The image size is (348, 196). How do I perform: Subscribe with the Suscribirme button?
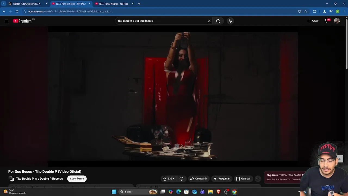[x=77, y=179]
